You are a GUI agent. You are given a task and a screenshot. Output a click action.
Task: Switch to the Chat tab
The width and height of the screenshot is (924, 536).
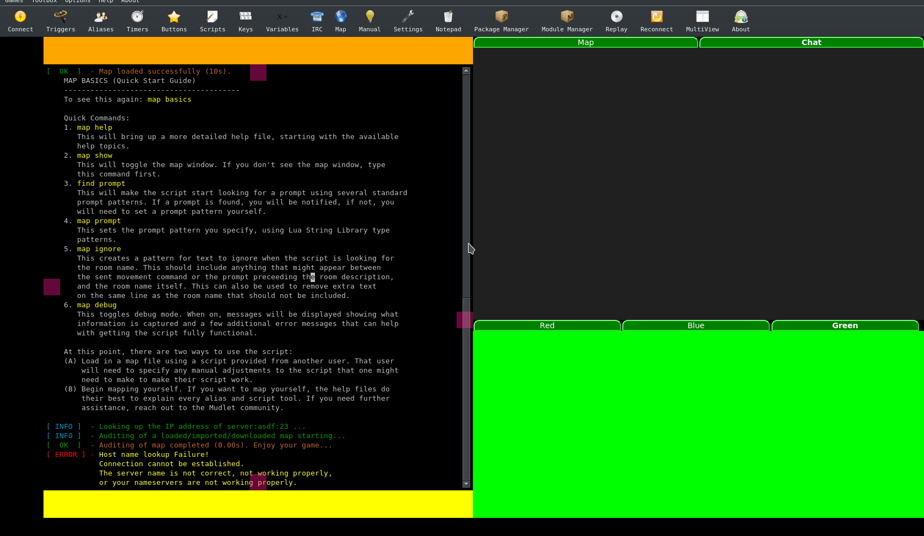click(x=811, y=42)
